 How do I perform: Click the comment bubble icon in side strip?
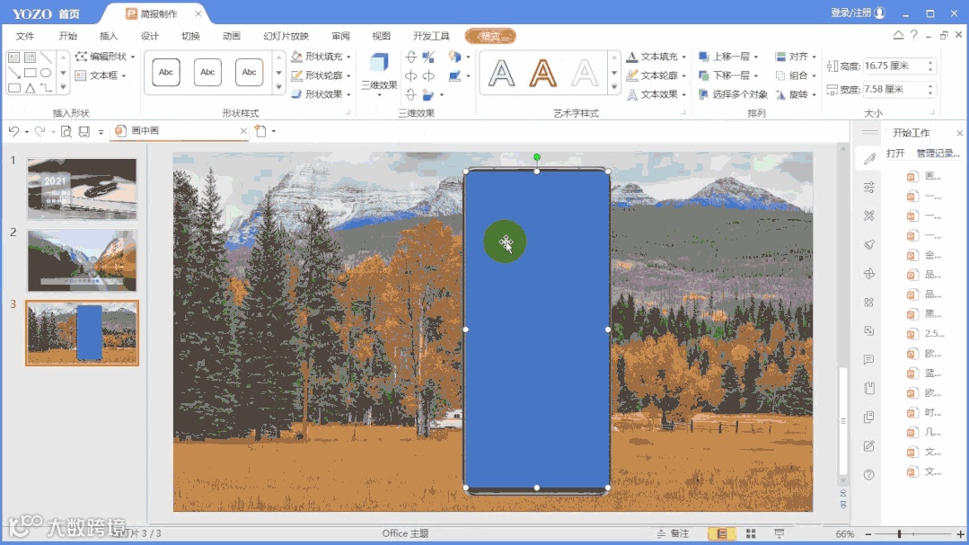click(869, 360)
